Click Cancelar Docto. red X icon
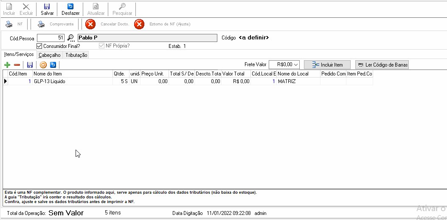 click(90, 24)
